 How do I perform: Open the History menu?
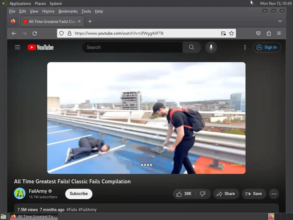(x=48, y=11)
